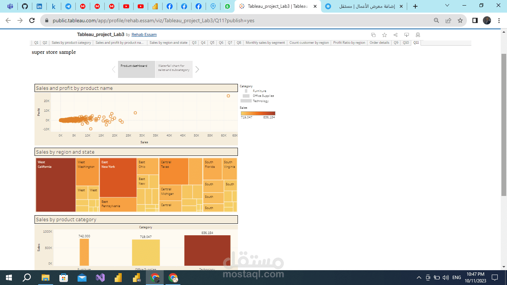Switch to the Telegram pinned tab
Viewport: 507px width, 285px height.
(68, 6)
